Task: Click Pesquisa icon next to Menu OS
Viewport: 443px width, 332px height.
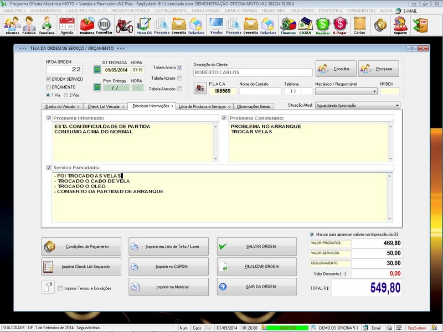Action: point(162,25)
